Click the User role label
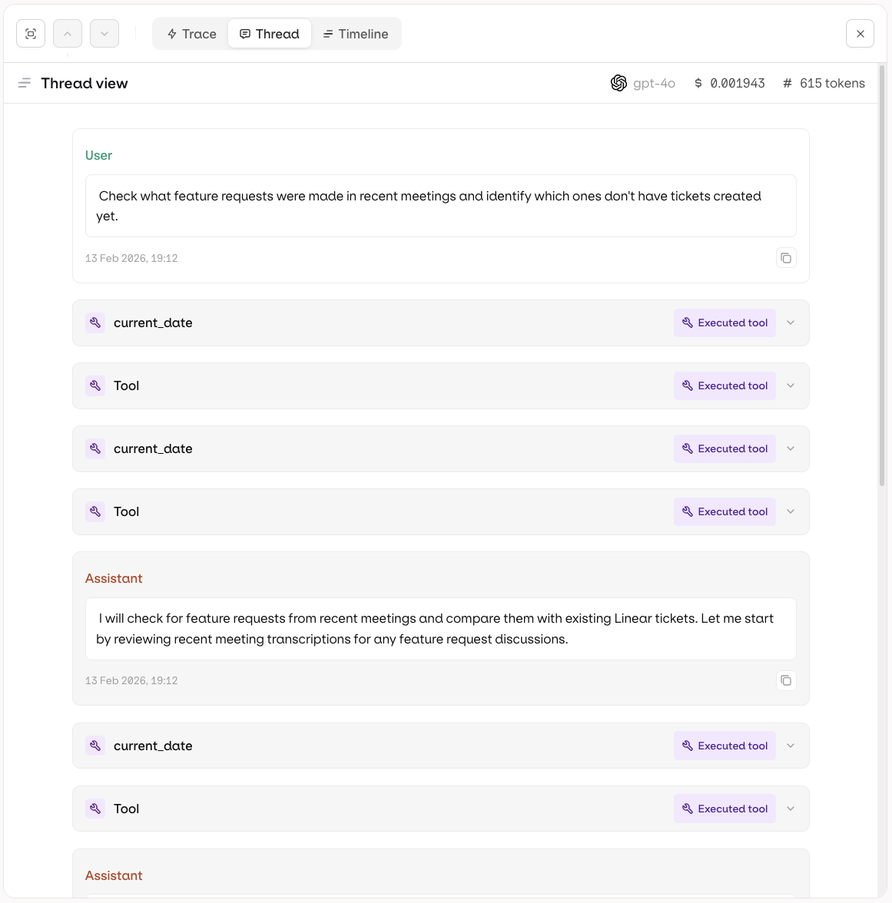Screen dimensions: 892x903 [x=98, y=155]
